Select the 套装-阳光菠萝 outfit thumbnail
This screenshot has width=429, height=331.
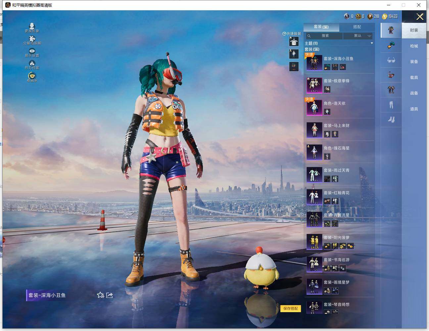point(314,241)
